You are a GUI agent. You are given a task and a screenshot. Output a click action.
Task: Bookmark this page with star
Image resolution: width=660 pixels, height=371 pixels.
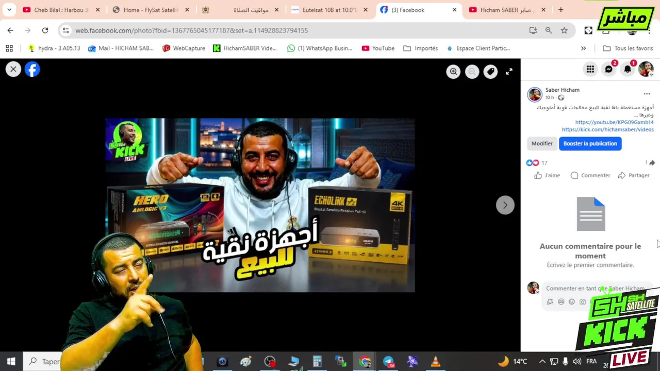[x=564, y=30]
